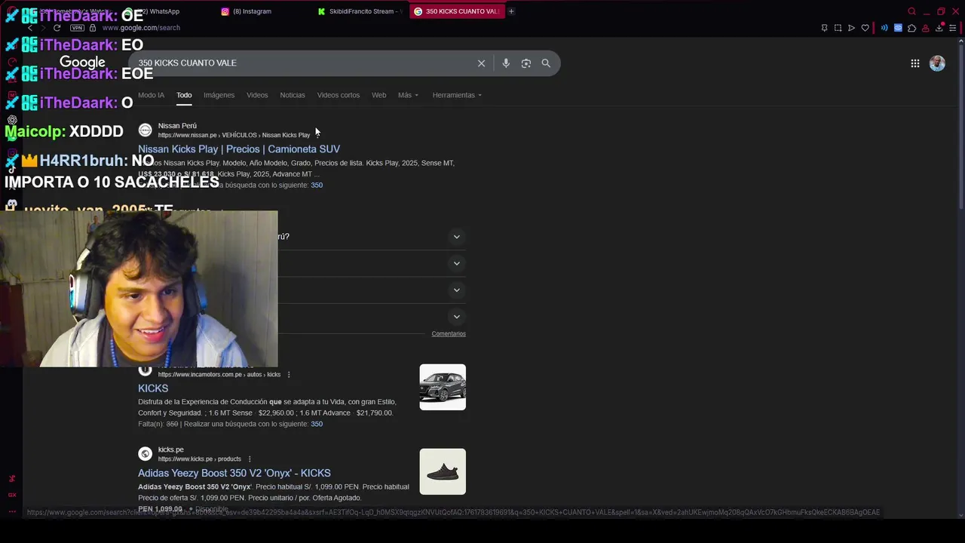Switch to Videos results
Image resolution: width=965 pixels, height=543 pixels.
coord(257,95)
